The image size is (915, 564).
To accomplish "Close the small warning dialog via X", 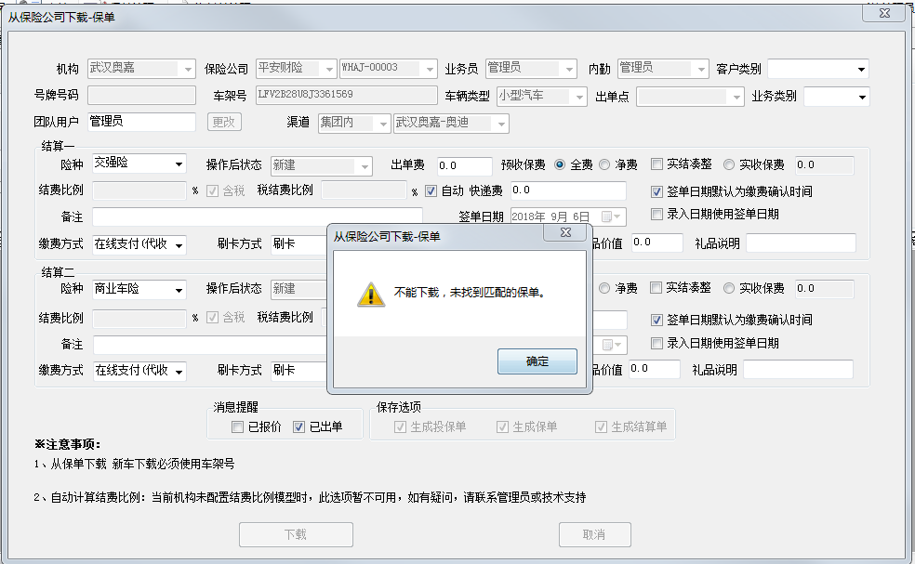I will [565, 232].
